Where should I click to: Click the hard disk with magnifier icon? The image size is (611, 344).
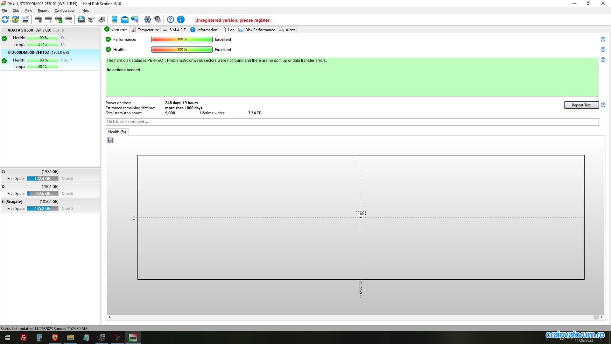[x=69, y=19]
